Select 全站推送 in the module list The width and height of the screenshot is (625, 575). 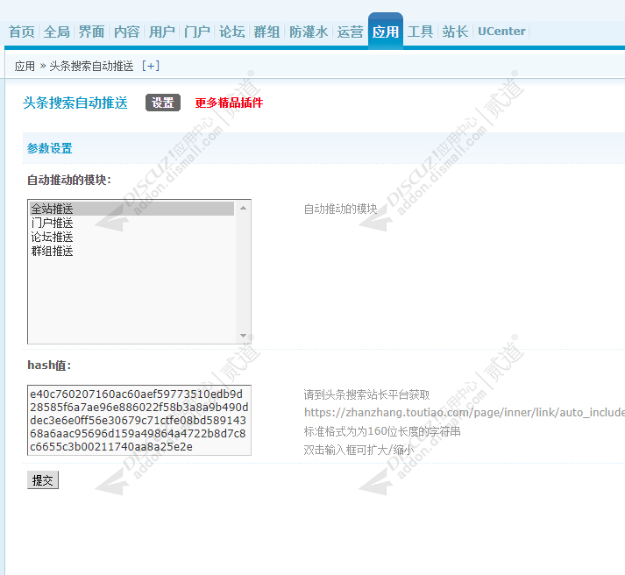point(132,209)
